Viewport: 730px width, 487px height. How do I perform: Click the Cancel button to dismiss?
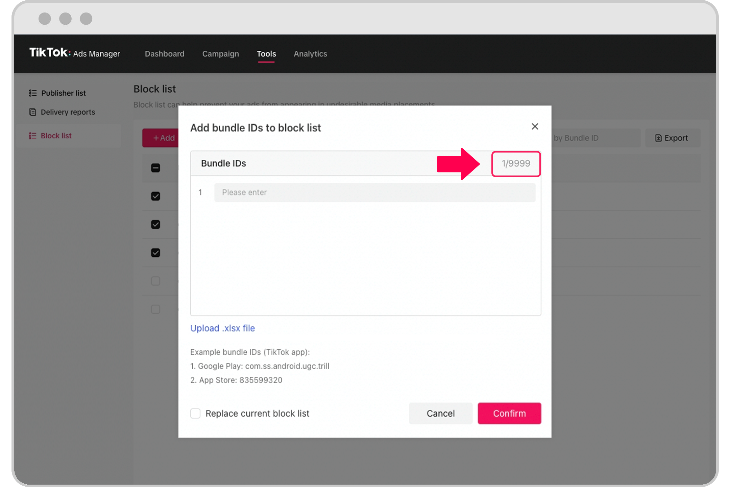tap(441, 413)
